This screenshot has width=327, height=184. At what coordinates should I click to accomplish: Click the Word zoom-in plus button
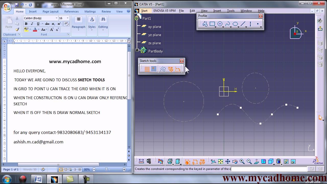point(124,169)
